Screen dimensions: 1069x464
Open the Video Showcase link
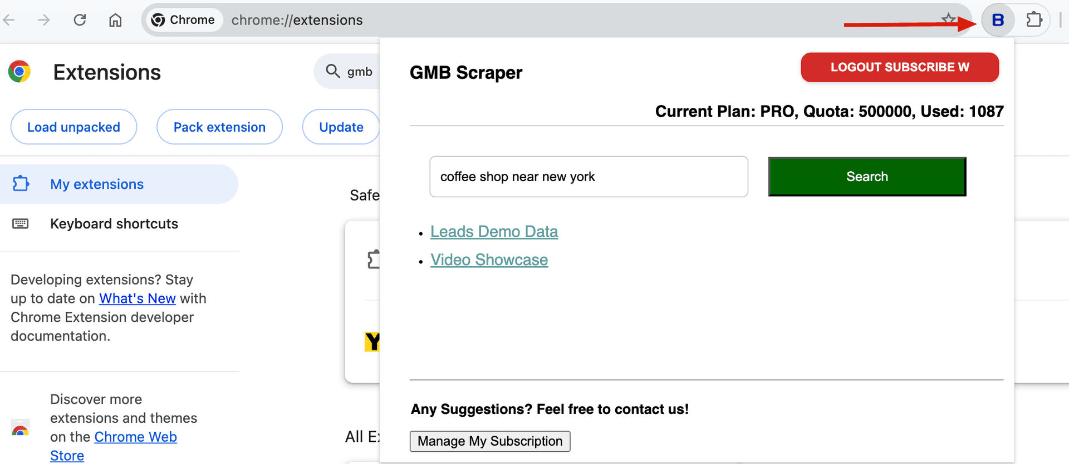[489, 260]
